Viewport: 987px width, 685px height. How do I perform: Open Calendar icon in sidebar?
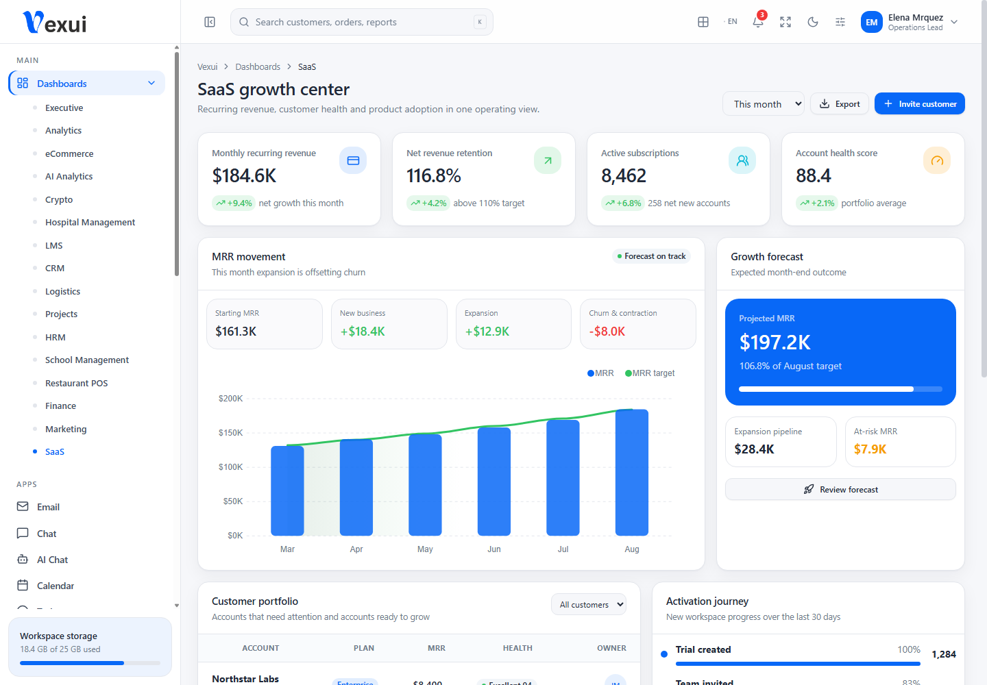pyautogui.click(x=23, y=585)
